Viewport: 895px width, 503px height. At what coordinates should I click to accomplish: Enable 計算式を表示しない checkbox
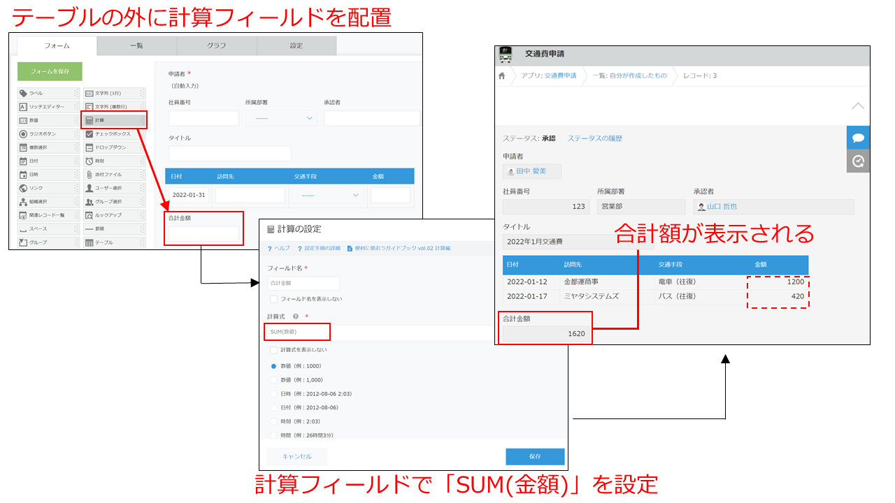pos(273,350)
